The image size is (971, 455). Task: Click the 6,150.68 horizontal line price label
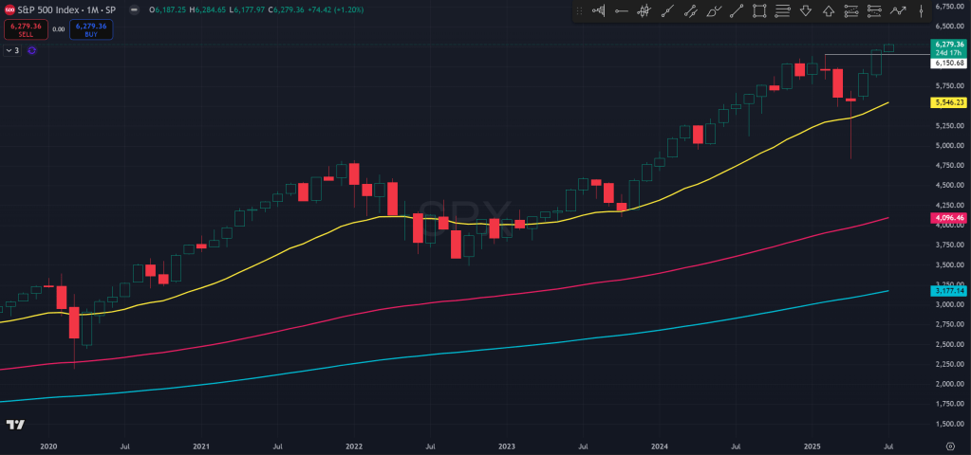click(949, 63)
